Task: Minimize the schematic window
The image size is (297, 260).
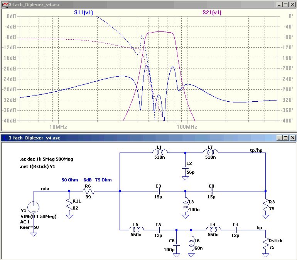Action: click(x=279, y=138)
